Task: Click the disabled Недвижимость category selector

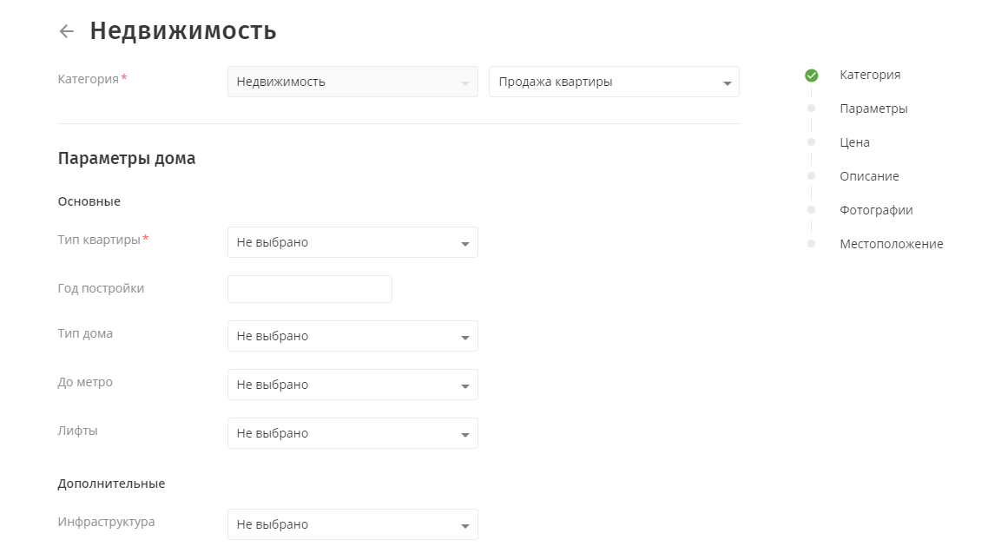Action: point(352,81)
